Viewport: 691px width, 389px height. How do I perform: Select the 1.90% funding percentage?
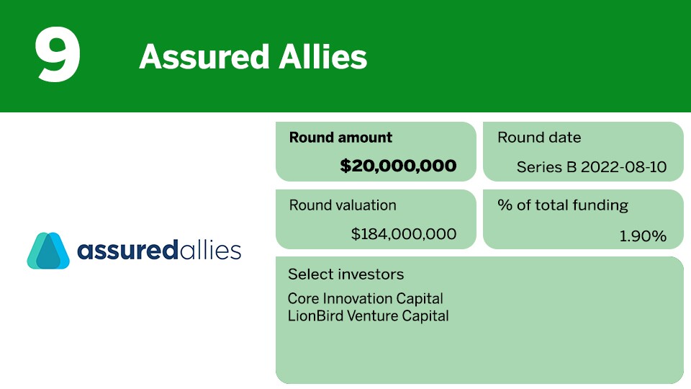[643, 236]
